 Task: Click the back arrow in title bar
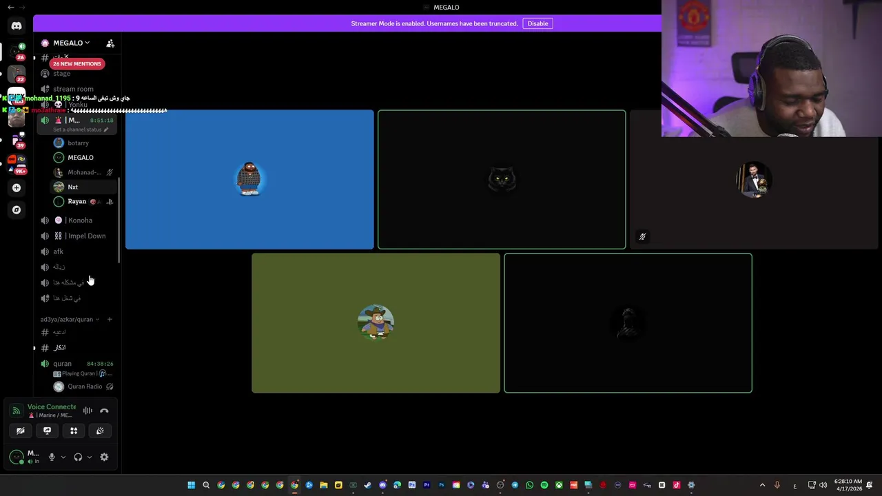click(x=10, y=7)
